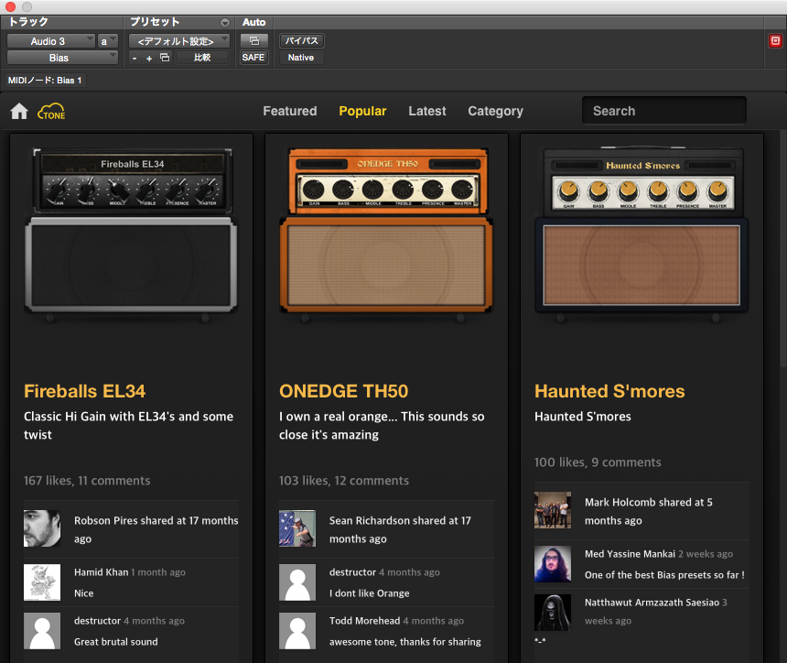Click Todd Morehead's avatar placeholder
Screen dimensions: 787x663
pos(297,631)
